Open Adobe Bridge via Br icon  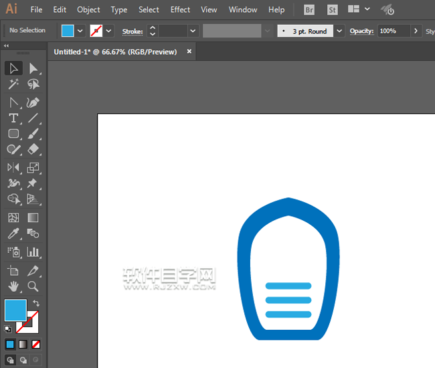point(309,10)
